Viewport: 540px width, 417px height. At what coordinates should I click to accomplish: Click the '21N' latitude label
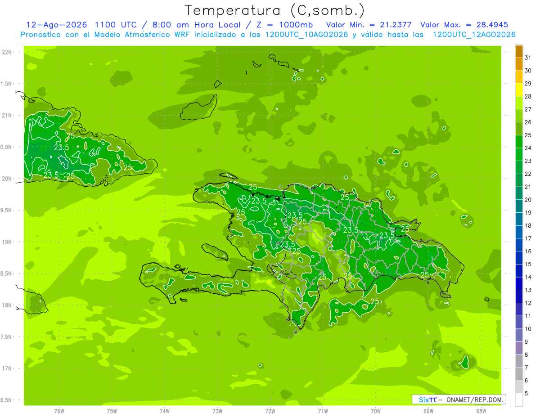click(x=8, y=115)
